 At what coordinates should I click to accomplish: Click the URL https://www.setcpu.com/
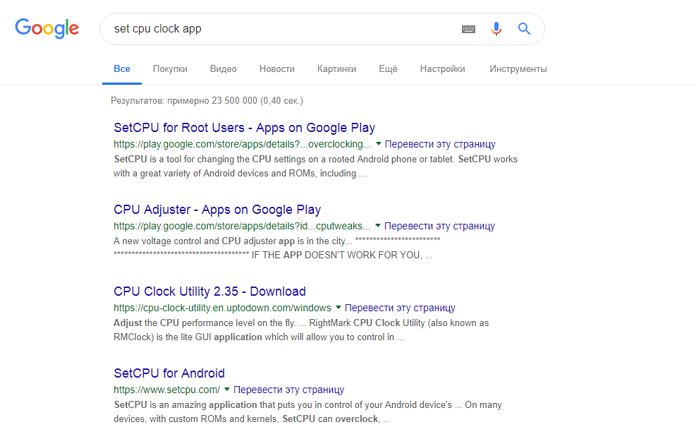point(167,390)
